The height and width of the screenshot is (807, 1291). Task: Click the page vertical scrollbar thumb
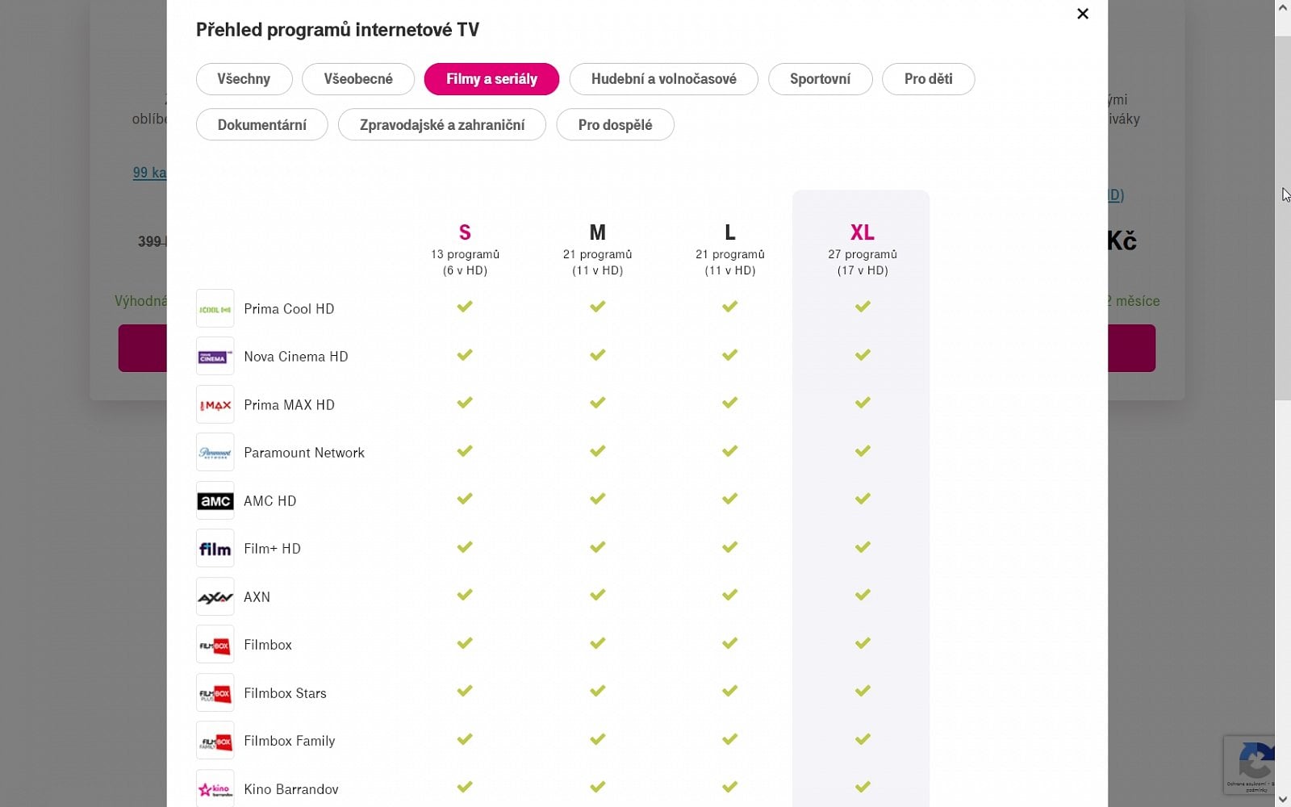(x=1282, y=218)
